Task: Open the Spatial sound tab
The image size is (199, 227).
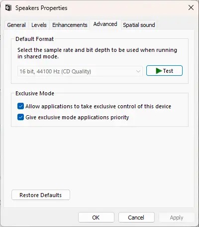Action: (139, 25)
